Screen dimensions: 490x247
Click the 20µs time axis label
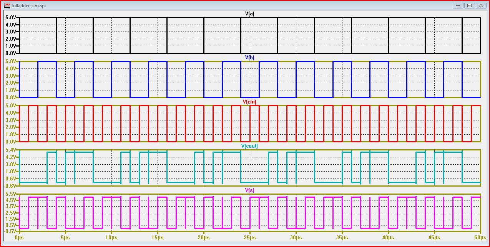click(204, 238)
